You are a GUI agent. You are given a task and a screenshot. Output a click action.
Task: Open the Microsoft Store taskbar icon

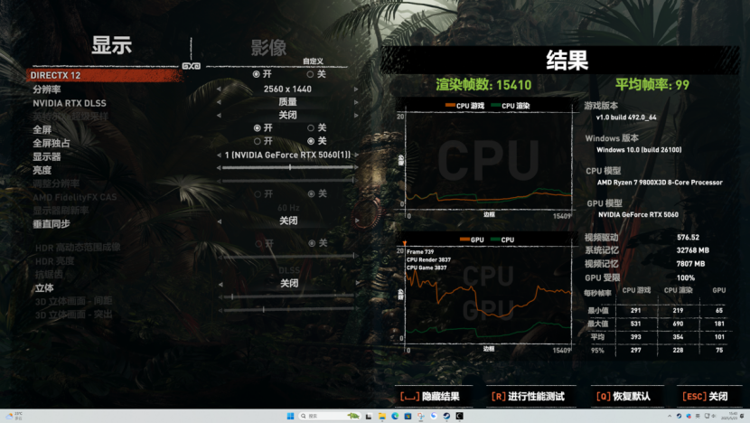408,417
